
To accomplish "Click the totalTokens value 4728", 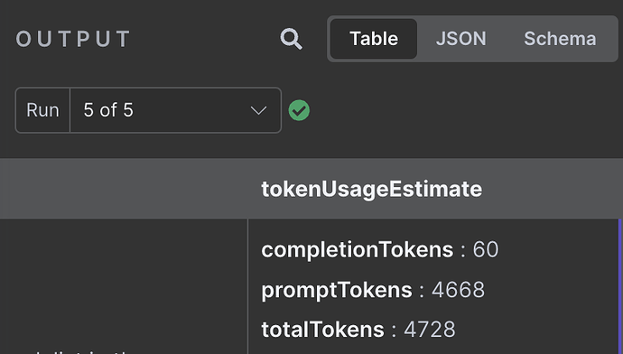I will tap(430, 330).
